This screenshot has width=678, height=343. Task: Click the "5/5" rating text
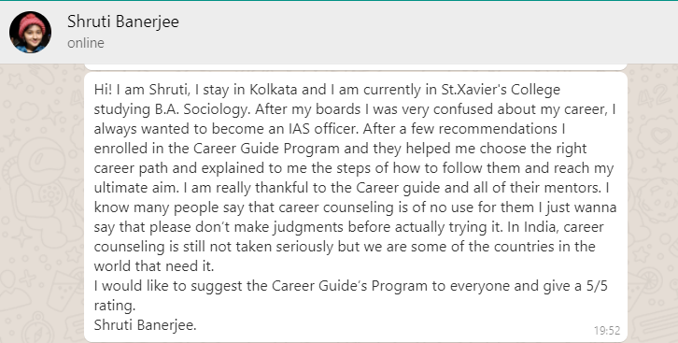(597, 286)
